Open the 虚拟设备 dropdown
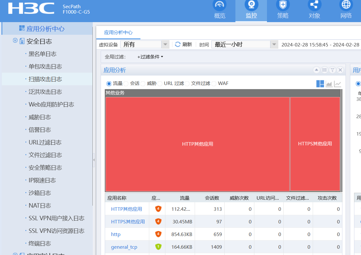Image resolution: width=361 pixels, height=255 pixels. 165,45
